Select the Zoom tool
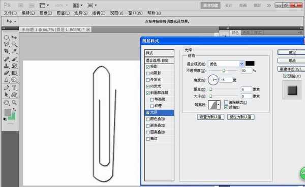305x187 pixels. tap(14, 103)
